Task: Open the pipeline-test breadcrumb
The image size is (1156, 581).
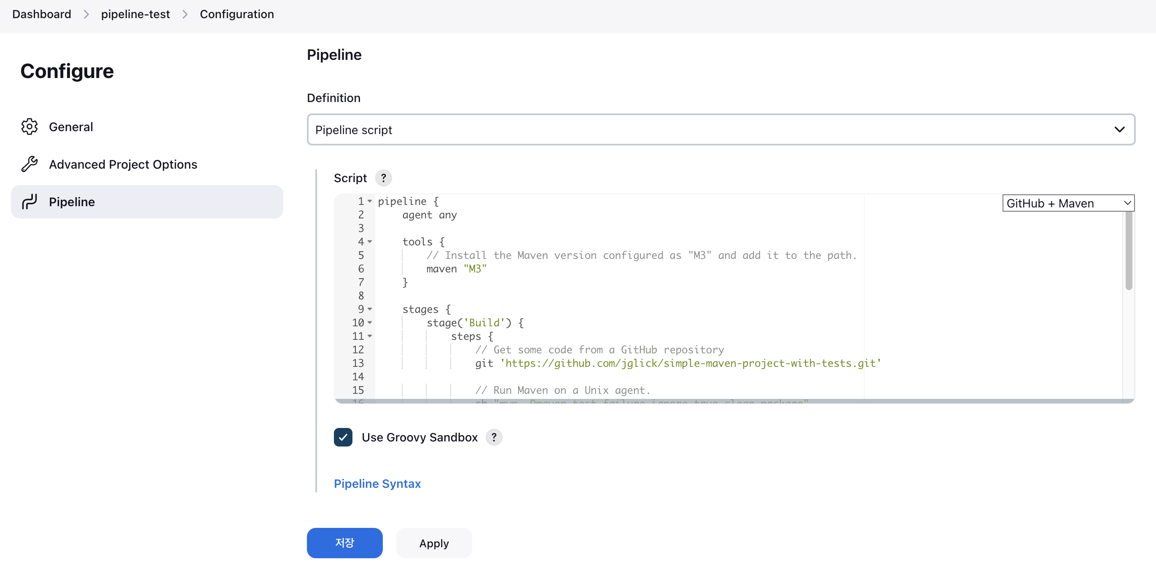Action: point(135,14)
